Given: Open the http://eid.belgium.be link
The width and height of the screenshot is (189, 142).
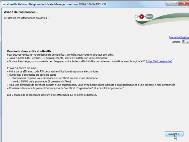Looking at the screenshot, I should click(159, 61).
